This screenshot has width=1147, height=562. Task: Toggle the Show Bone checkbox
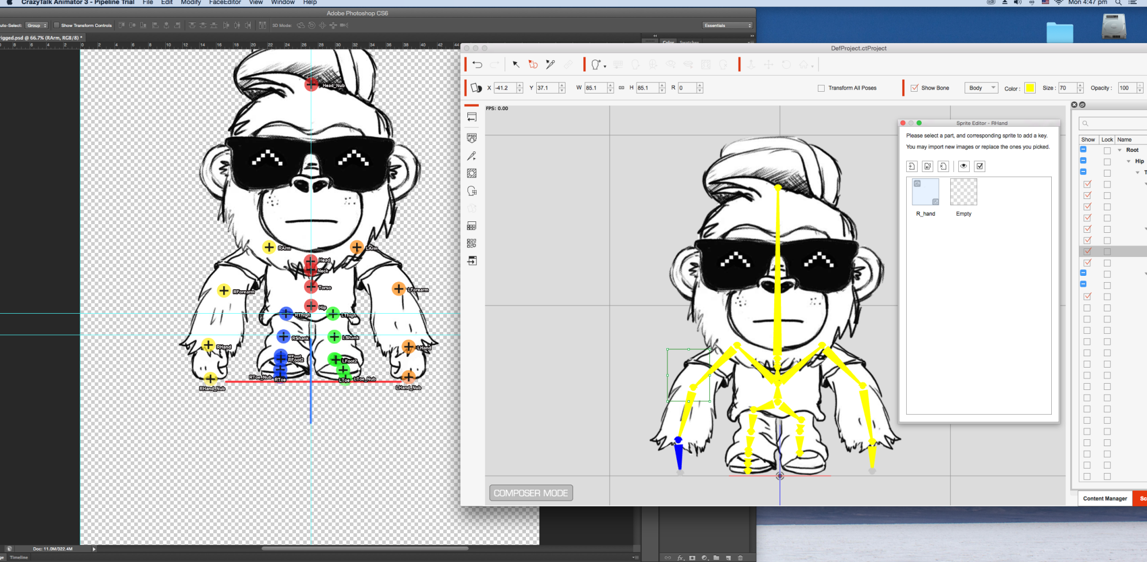pyautogui.click(x=915, y=88)
